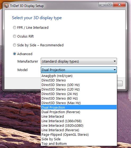Select Page-Flipped (OpenGL Stereo) entry
131x148 pixels.
[79, 135]
